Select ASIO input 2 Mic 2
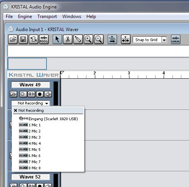The height and width of the screenshot is (187, 189). [48, 131]
